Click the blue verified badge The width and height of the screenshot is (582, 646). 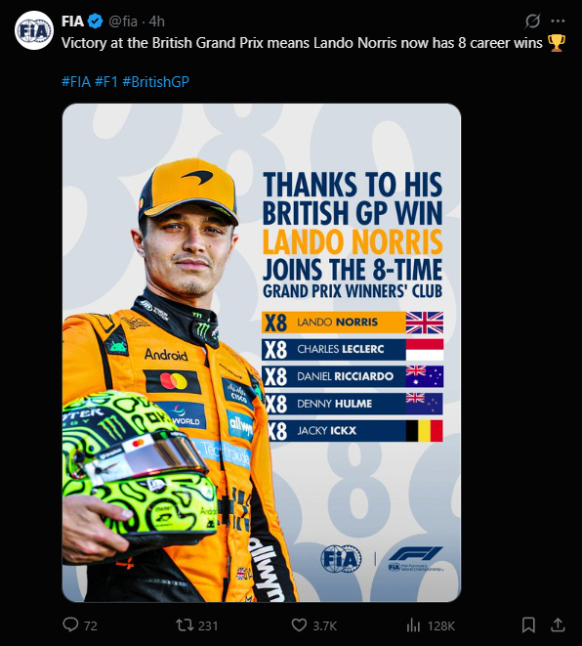(x=96, y=21)
